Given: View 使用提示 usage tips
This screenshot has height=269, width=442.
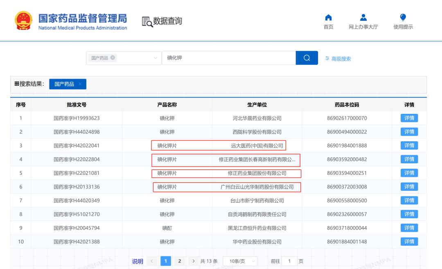Looking at the screenshot, I should tap(403, 20).
